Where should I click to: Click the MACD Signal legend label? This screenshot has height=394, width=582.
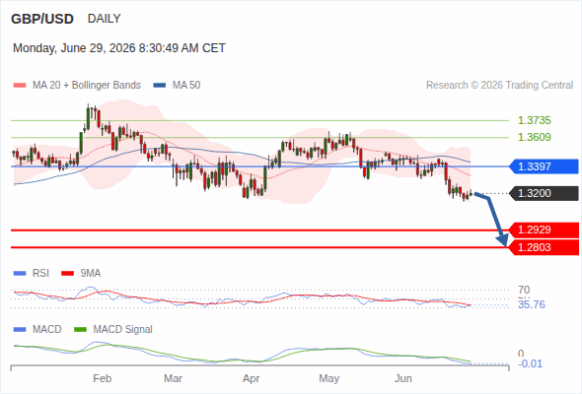click(x=123, y=330)
